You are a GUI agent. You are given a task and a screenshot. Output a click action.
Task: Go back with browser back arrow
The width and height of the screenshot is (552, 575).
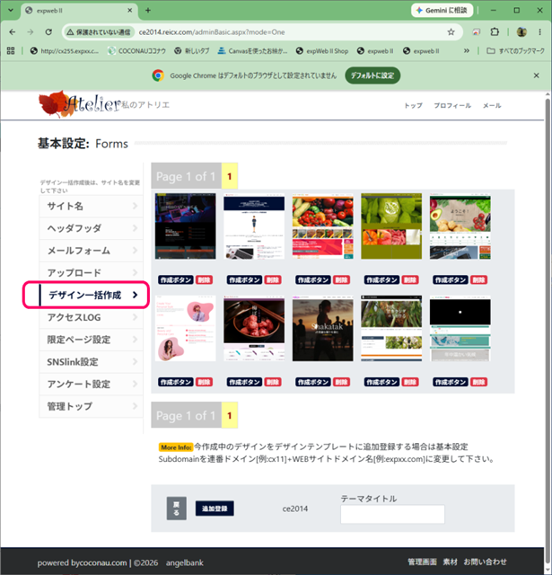12,32
